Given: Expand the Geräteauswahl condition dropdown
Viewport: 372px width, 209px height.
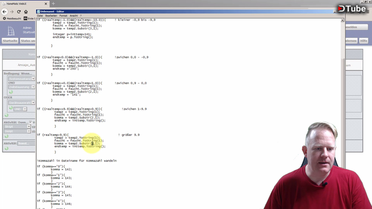Looking at the screenshot, I should (33, 103).
